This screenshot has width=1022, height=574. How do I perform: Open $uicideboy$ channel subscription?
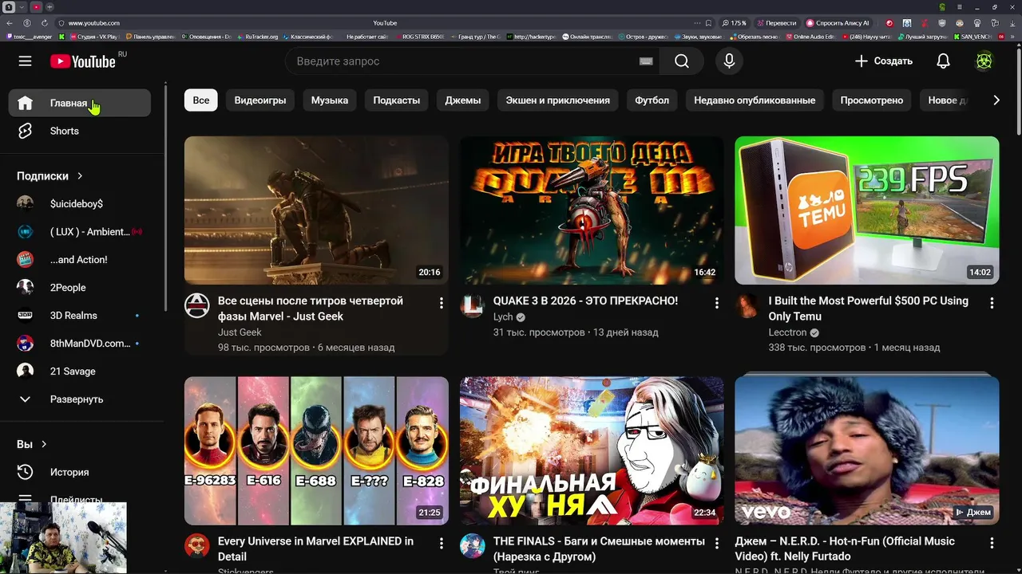(79, 204)
